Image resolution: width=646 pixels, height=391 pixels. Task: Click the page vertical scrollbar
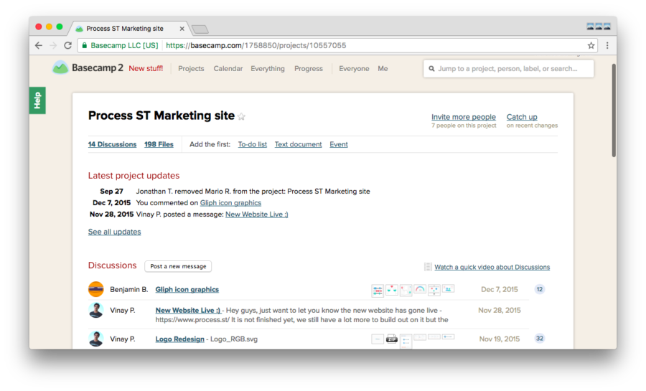(614, 110)
